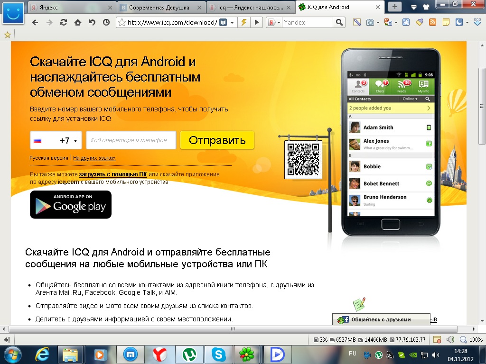Open address bar URL dropdown arrow

pyautogui.click(x=232, y=23)
